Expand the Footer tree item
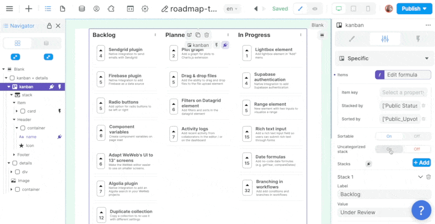The height and width of the screenshot is (224, 435). (14, 155)
